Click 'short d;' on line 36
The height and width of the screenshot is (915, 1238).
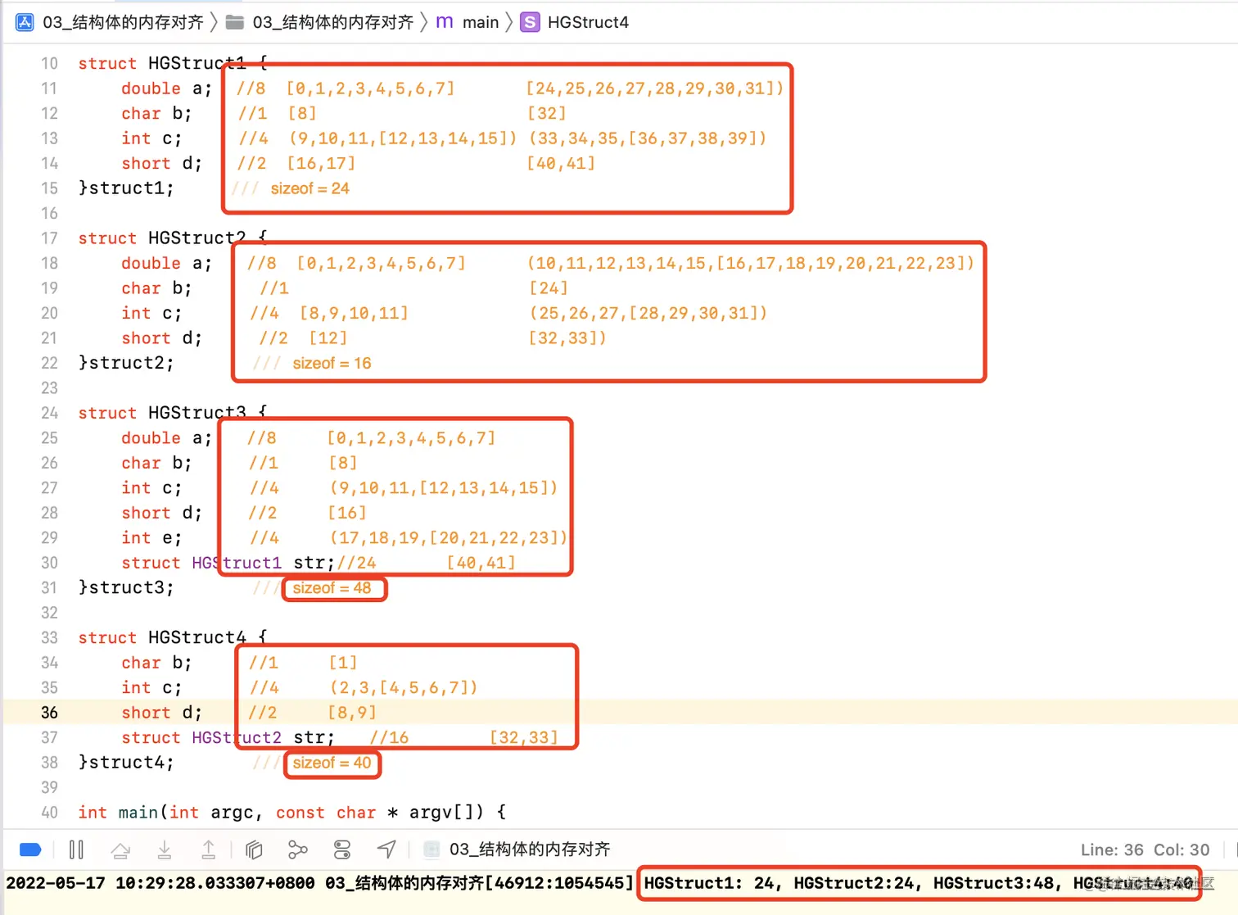(x=161, y=713)
